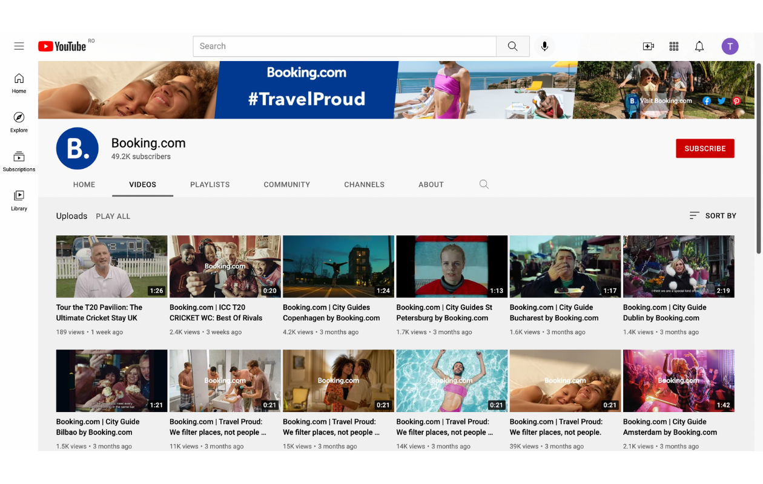Open City Guide Bucharest thumbnail
This screenshot has width=763, height=484.
(565, 266)
